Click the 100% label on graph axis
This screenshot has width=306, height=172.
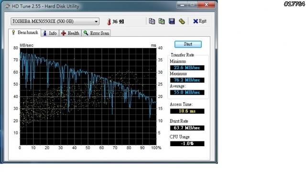point(156,148)
